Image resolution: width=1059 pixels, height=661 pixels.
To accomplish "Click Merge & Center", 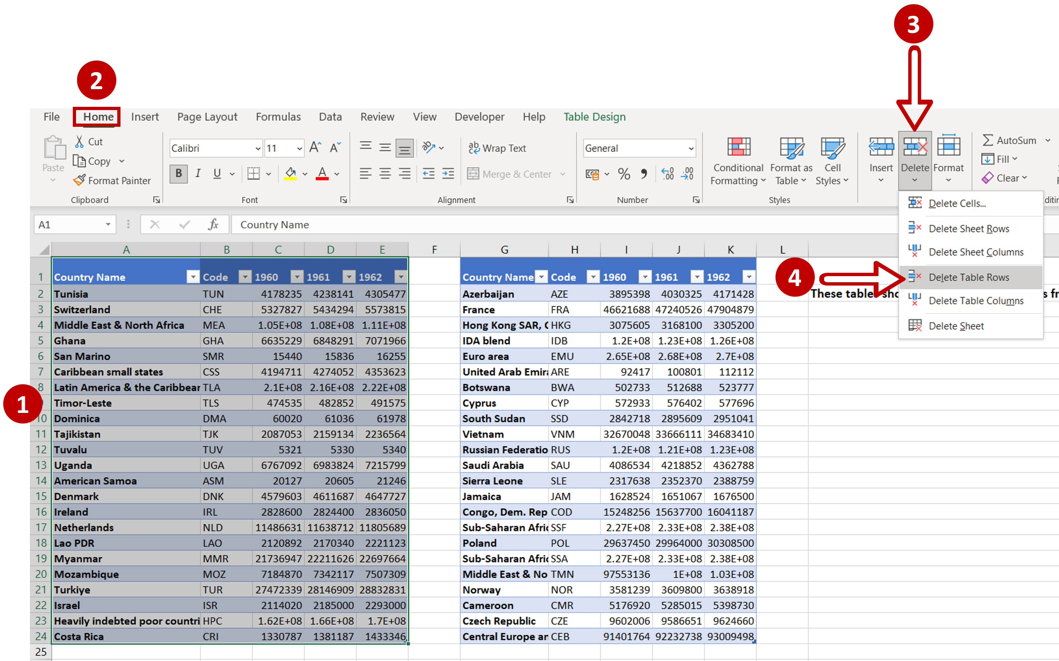I will pyautogui.click(x=509, y=174).
